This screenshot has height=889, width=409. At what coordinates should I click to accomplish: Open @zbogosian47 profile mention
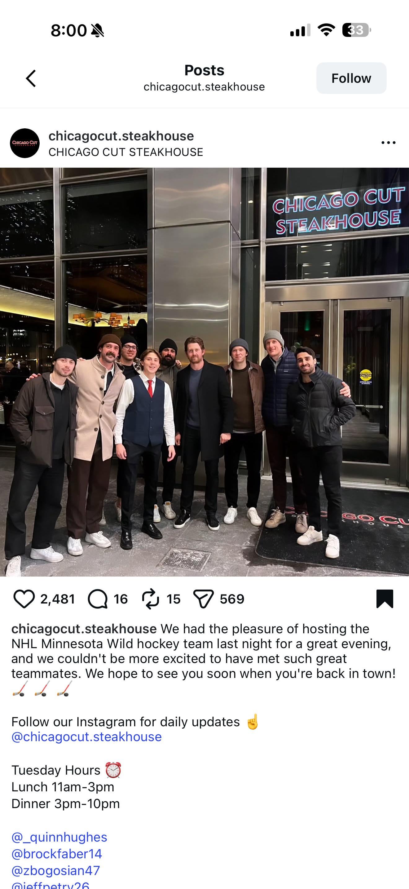coord(55,870)
